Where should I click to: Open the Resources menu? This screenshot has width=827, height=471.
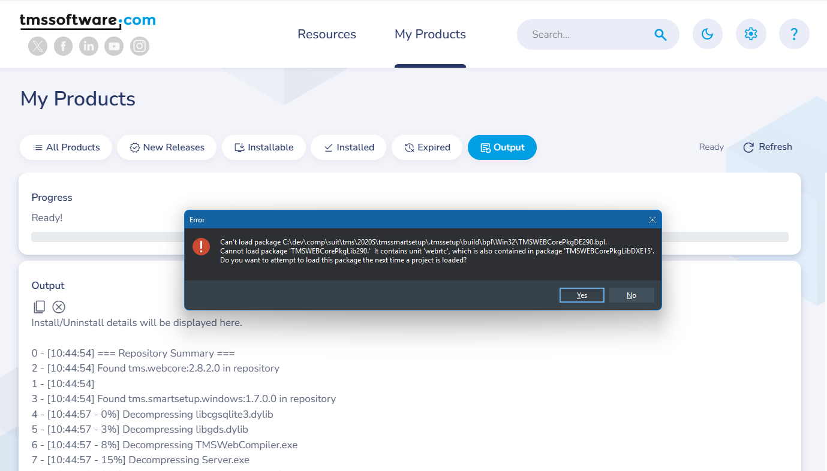click(x=327, y=34)
